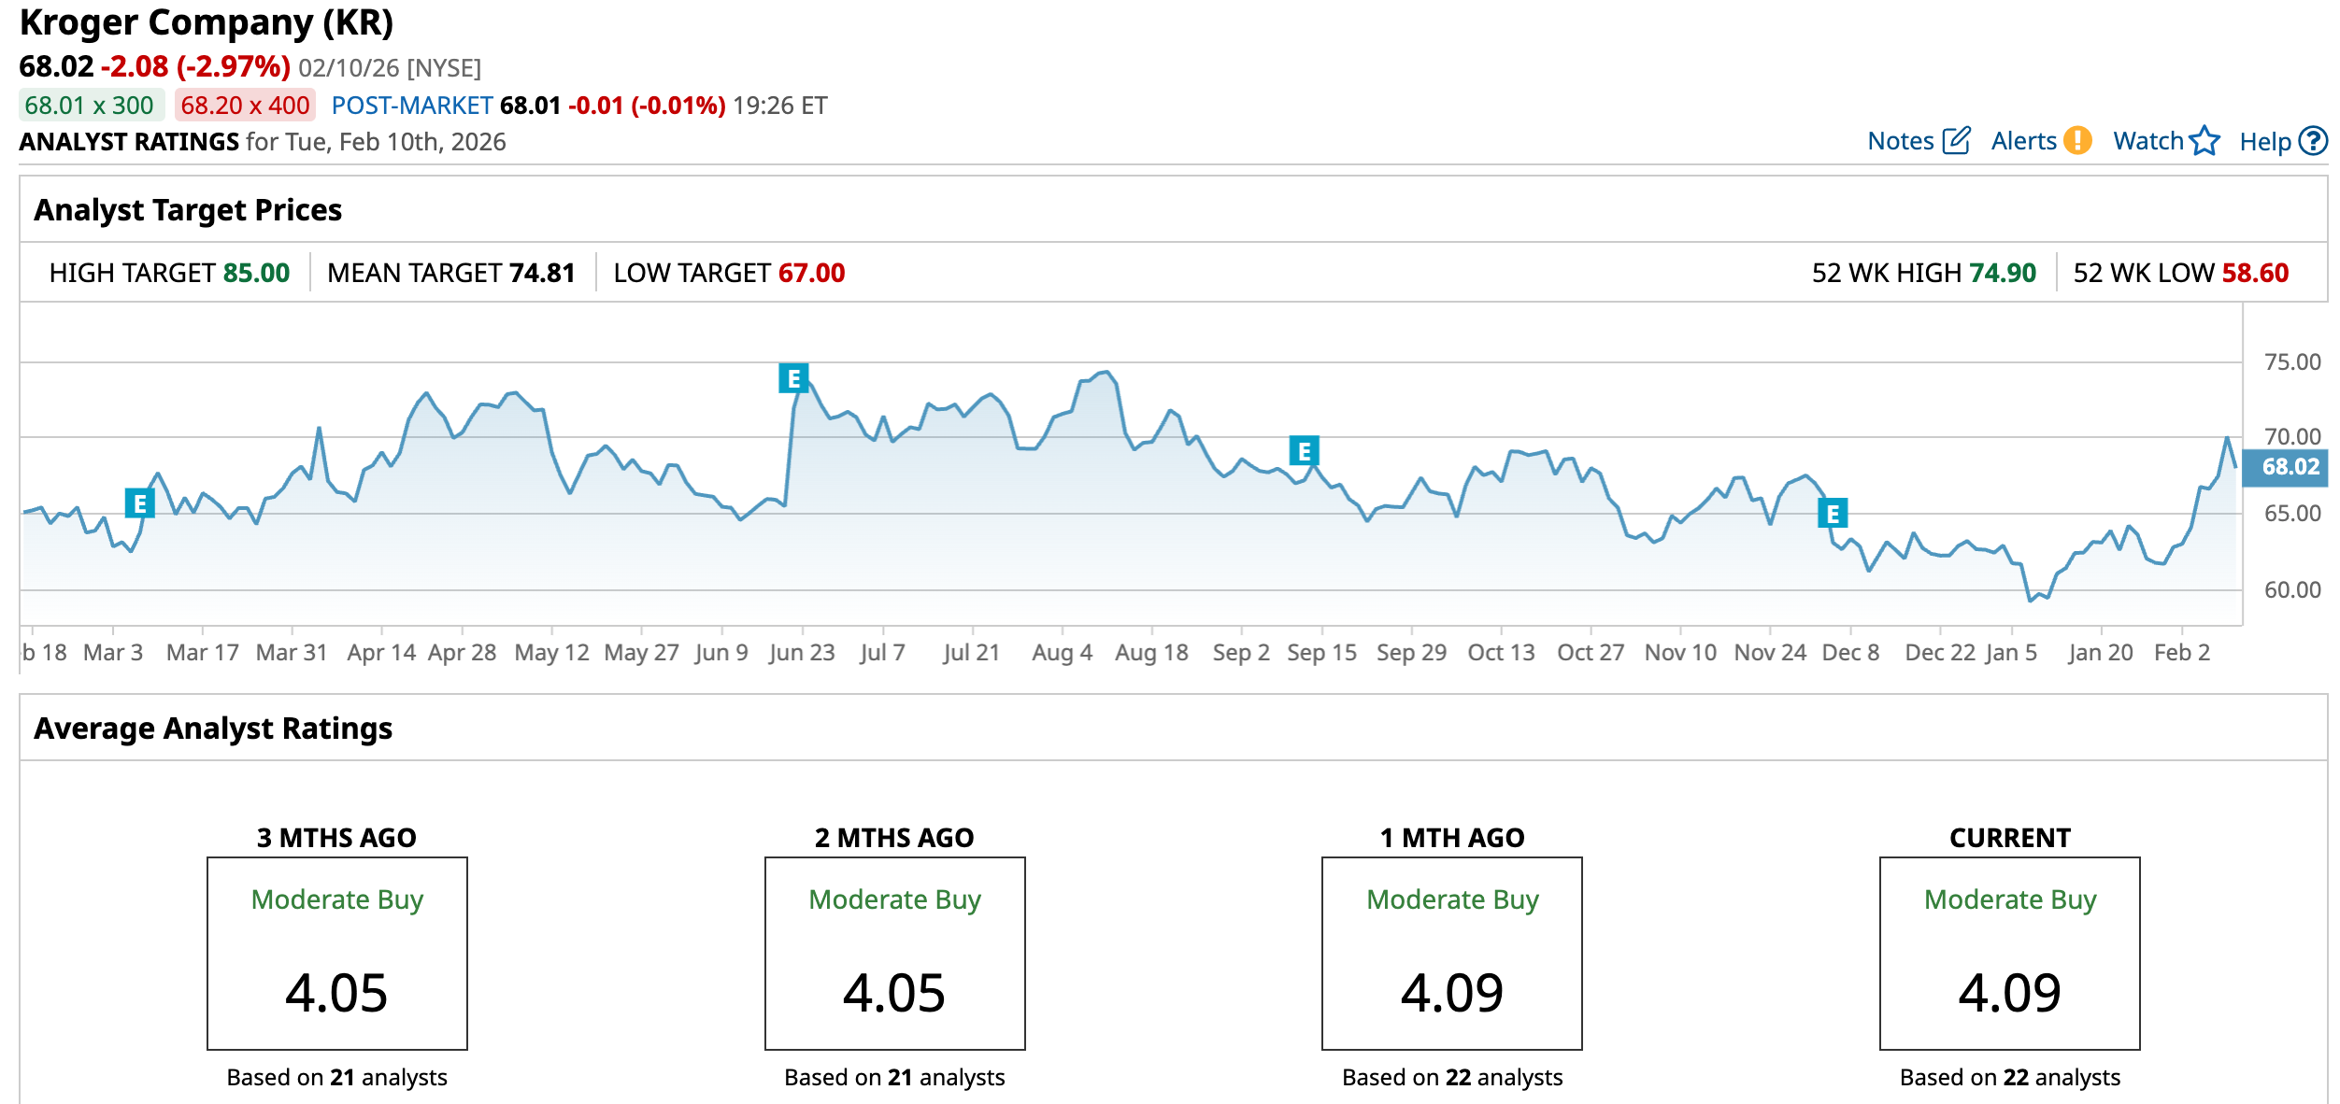Click the Notes pencil edit icon
The width and height of the screenshot is (2340, 1104).
(1956, 141)
